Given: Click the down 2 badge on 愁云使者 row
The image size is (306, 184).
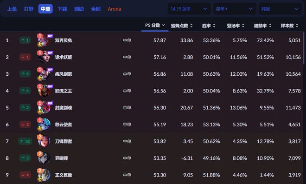Looking at the screenshot, I should tap(25, 125).
